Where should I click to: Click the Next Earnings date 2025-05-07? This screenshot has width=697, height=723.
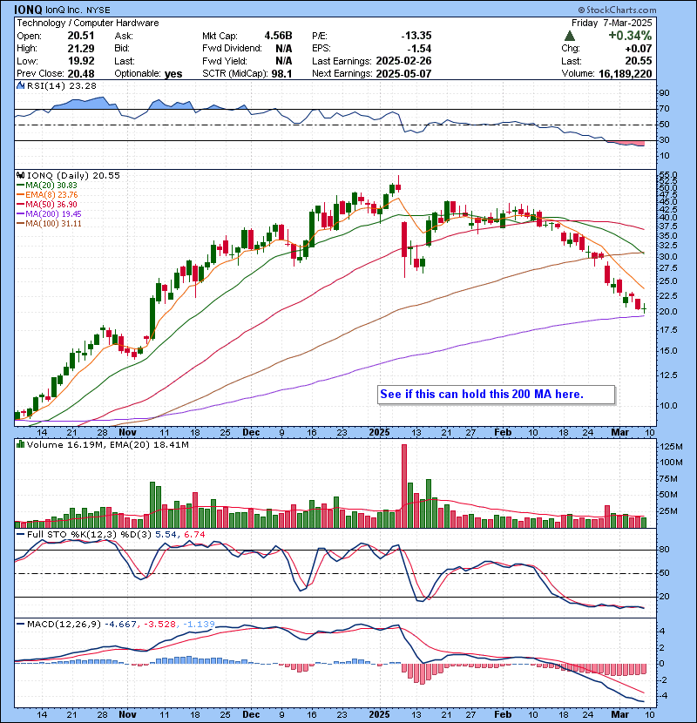(403, 74)
